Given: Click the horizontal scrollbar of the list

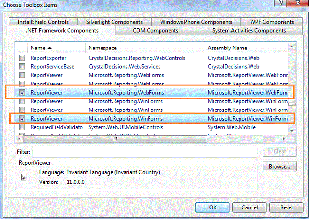Looking at the screenshot, I should [x=115, y=139].
